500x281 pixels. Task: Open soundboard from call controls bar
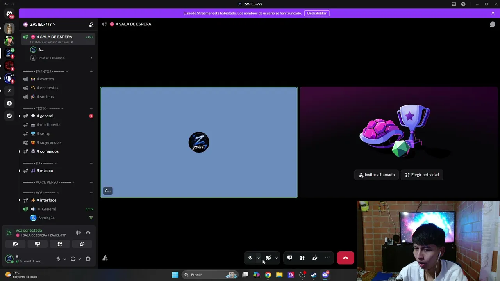315,258
